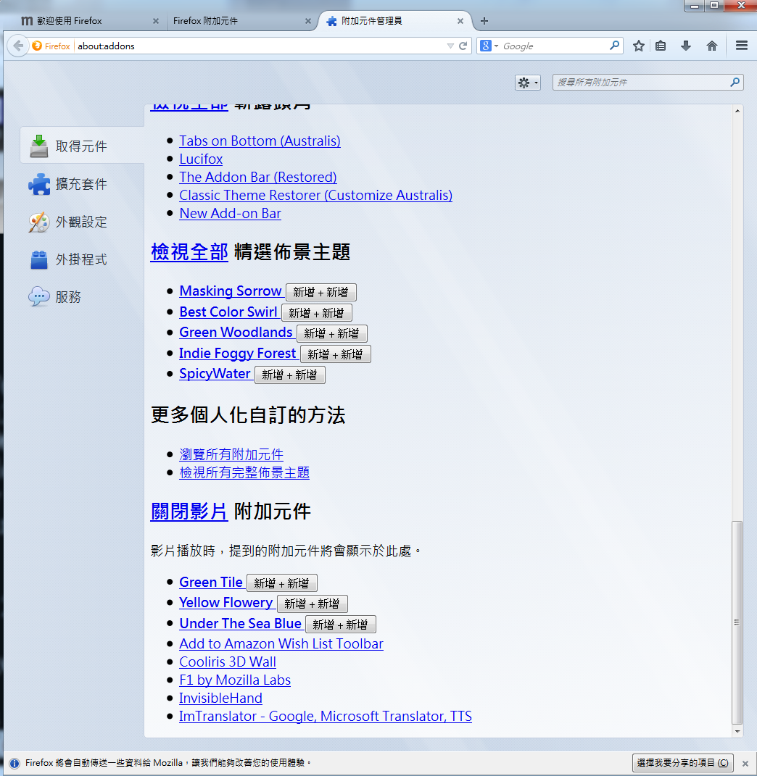Reload the page with the refresh icon
757x776 pixels.
tap(463, 46)
